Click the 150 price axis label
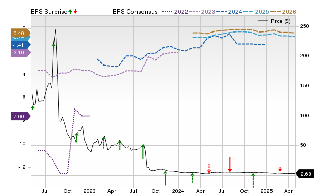Screen dimensions: 326x194 (x=305, y=86)
